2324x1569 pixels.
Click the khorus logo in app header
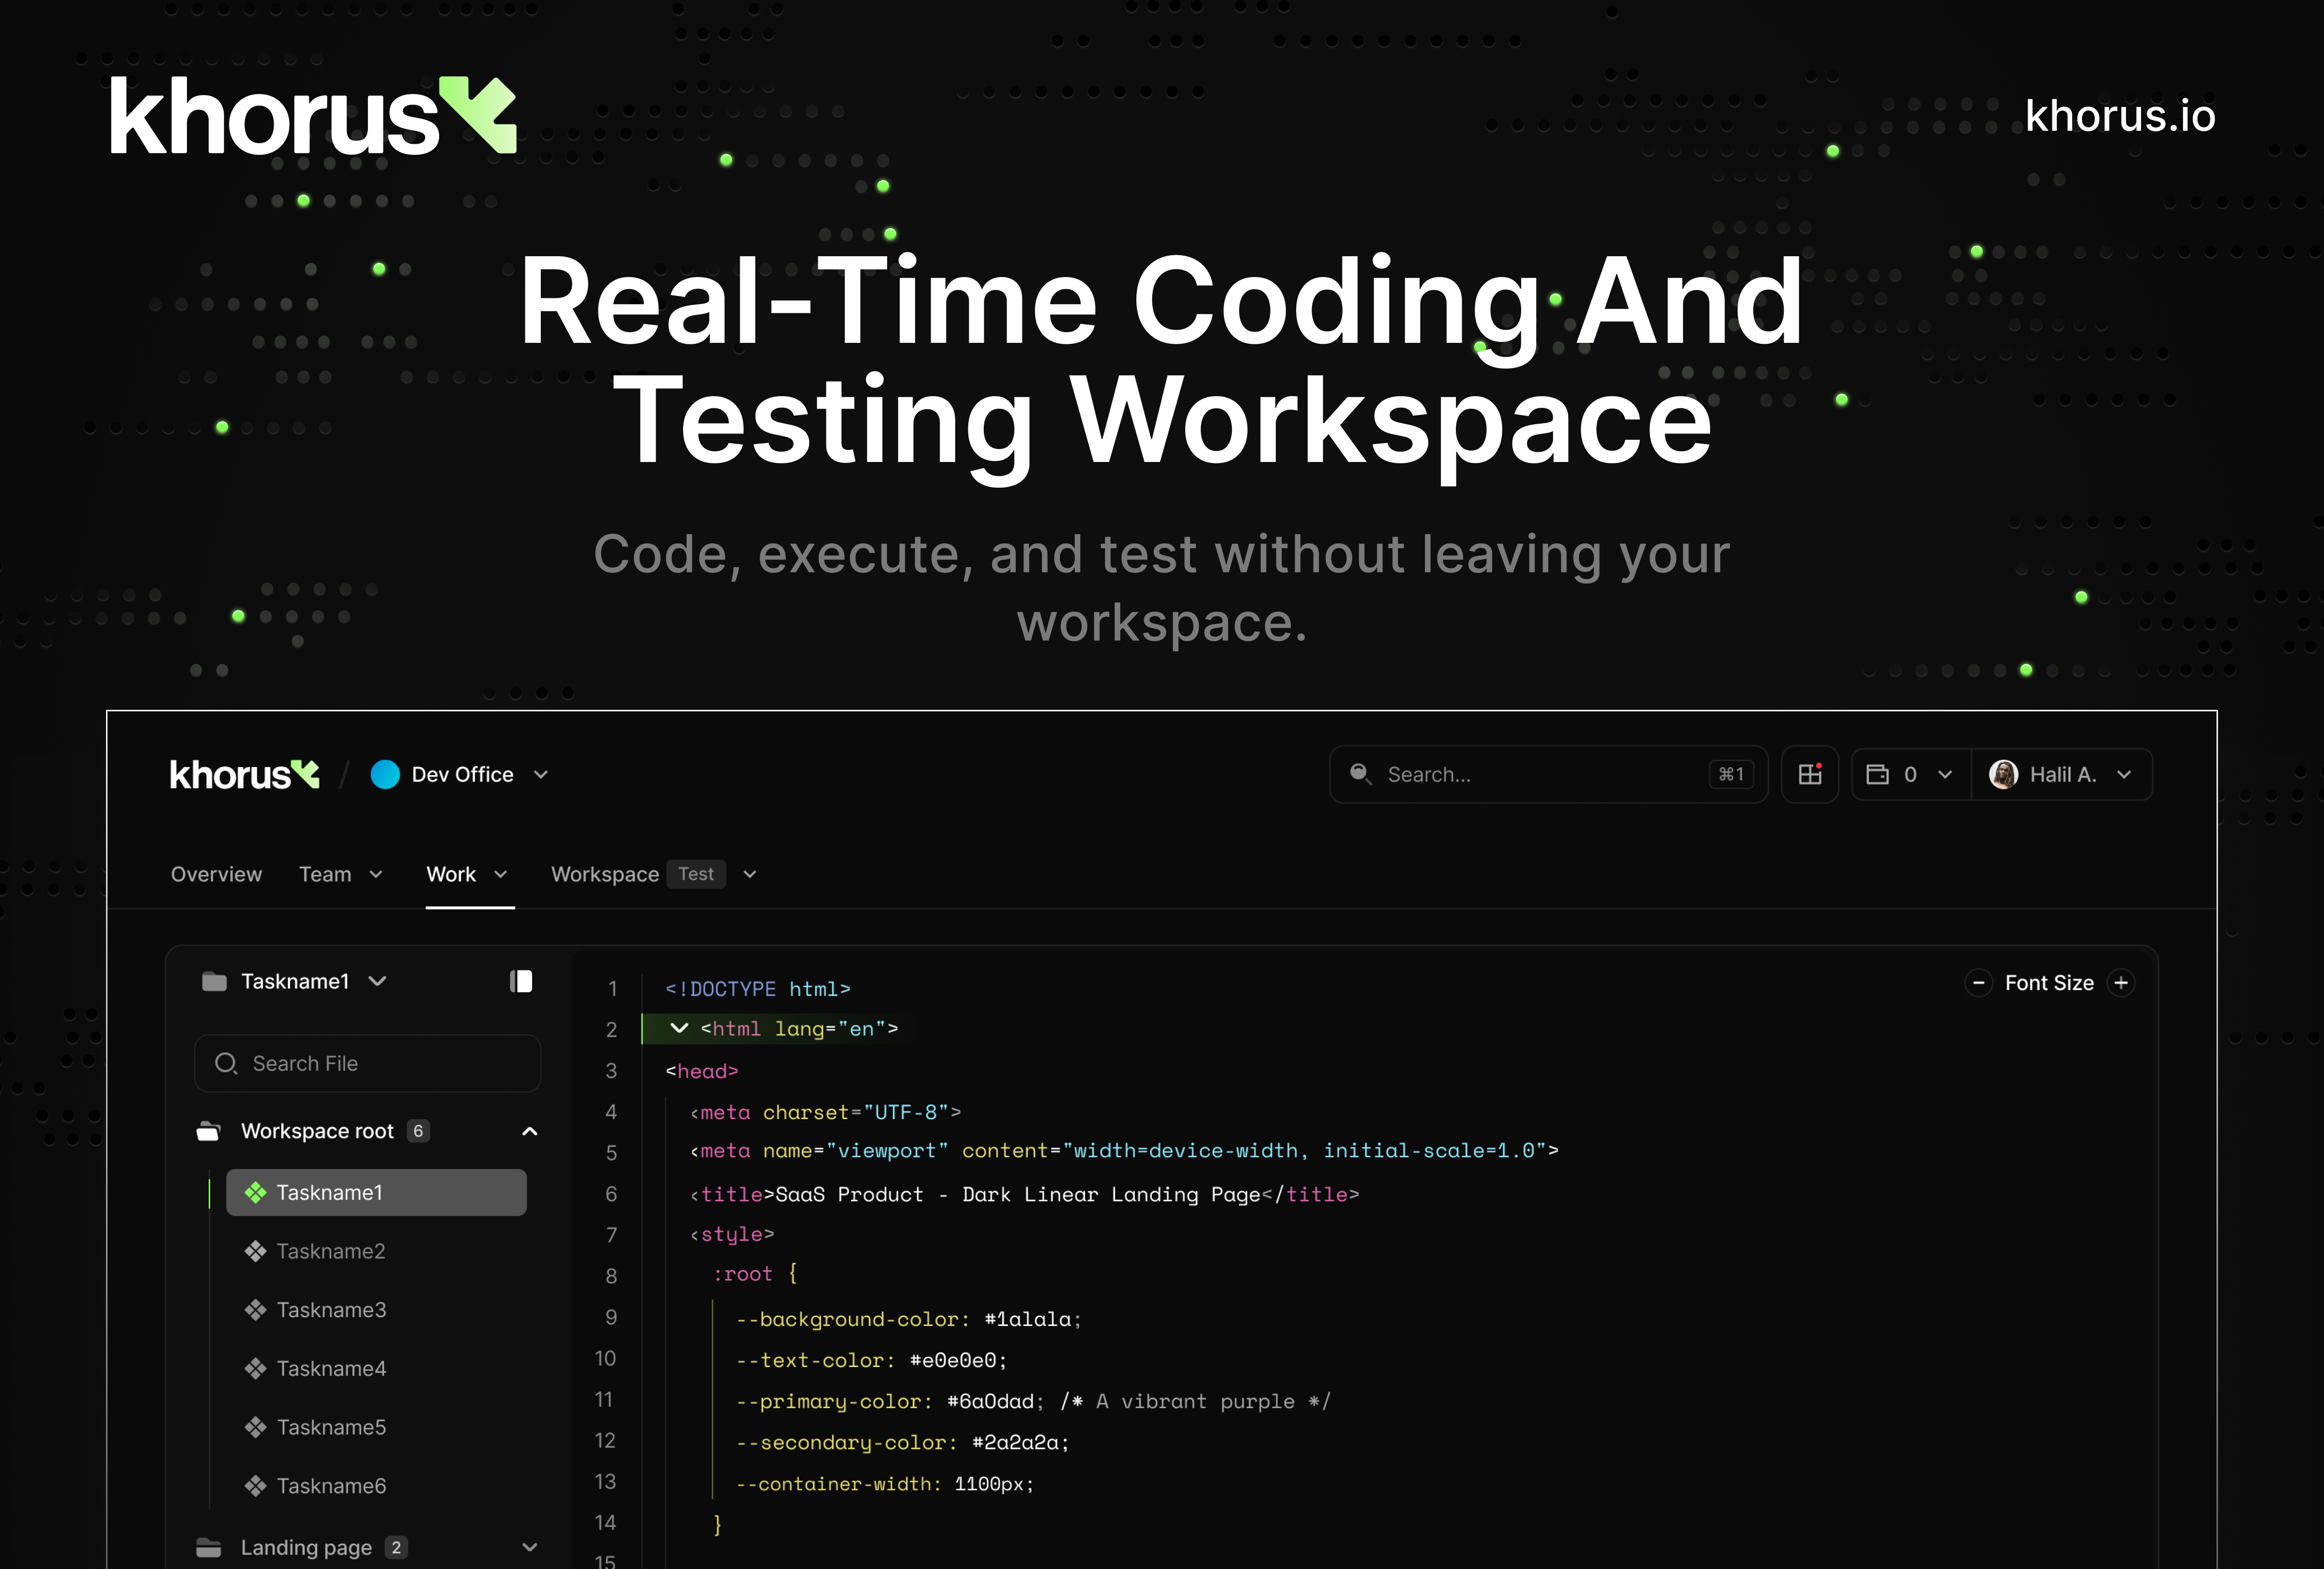click(x=244, y=774)
